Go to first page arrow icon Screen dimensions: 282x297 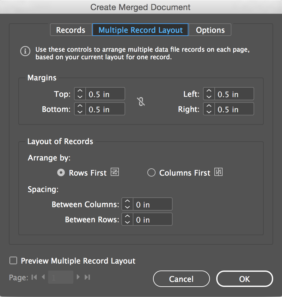click(x=34, y=277)
